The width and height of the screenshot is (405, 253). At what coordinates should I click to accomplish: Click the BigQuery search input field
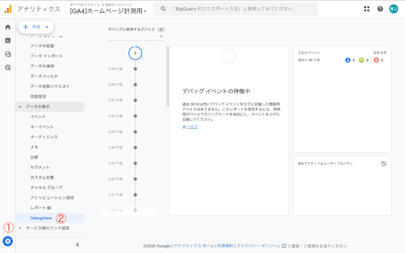pos(237,9)
